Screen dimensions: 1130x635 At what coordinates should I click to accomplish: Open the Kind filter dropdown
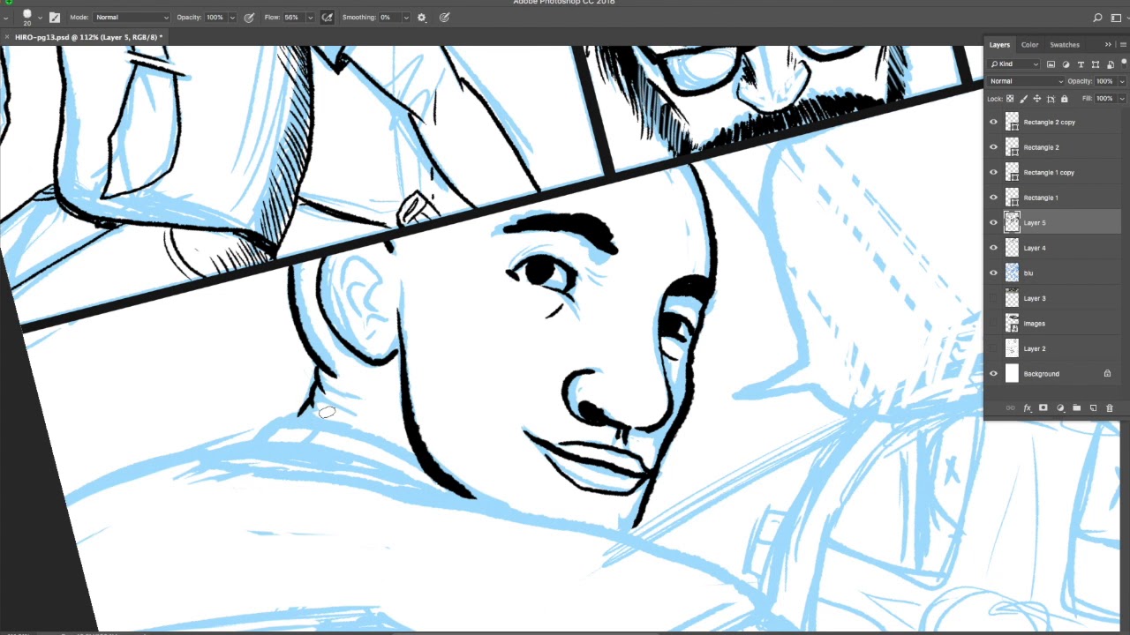[x=1014, y=64]
